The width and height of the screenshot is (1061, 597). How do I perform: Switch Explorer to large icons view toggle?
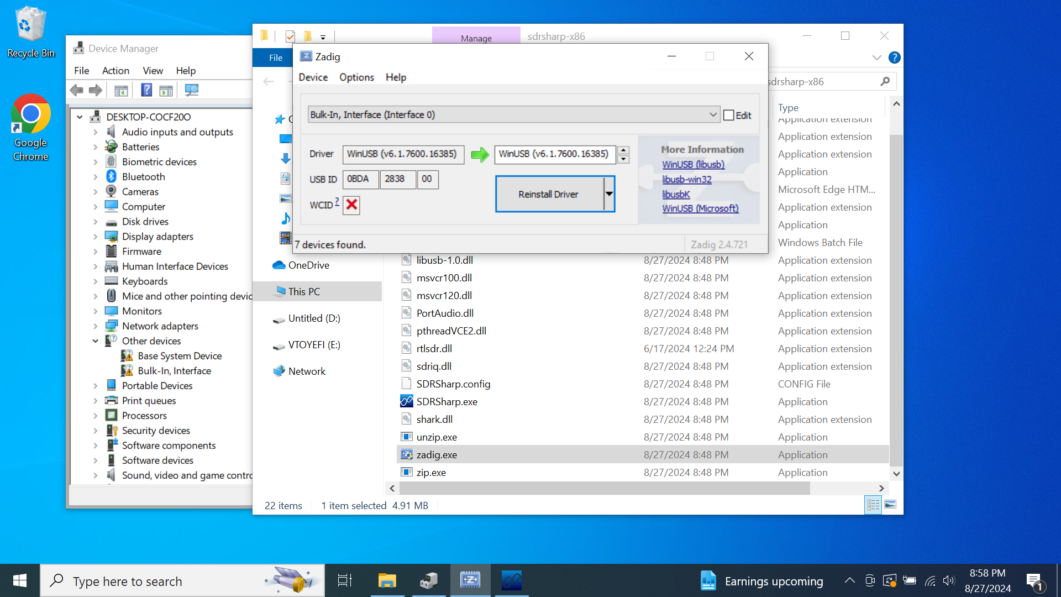[x=890, y=505]
